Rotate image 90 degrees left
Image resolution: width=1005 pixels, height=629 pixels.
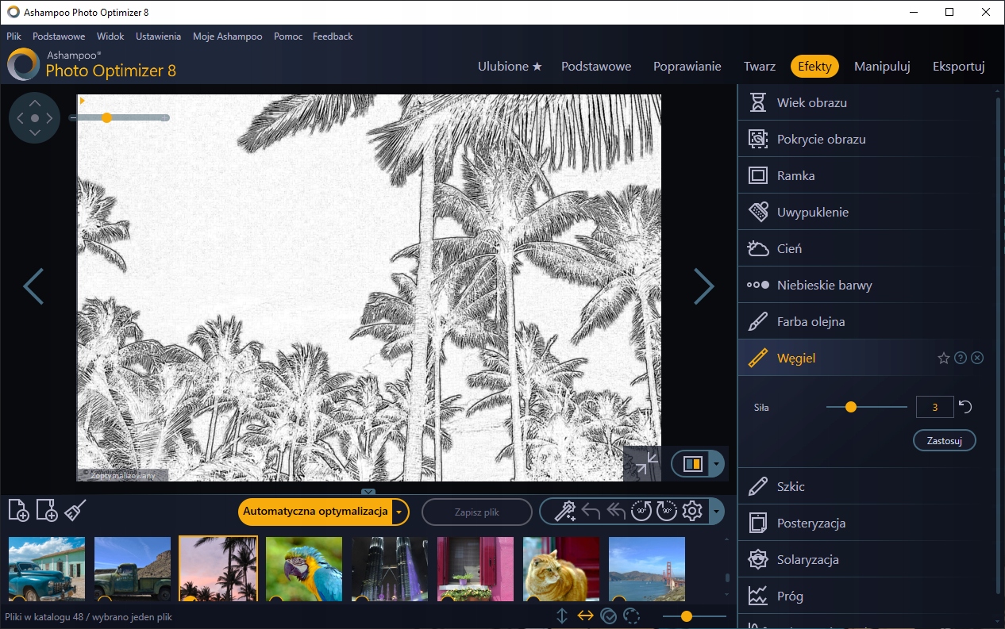click(x=641, y=512)
